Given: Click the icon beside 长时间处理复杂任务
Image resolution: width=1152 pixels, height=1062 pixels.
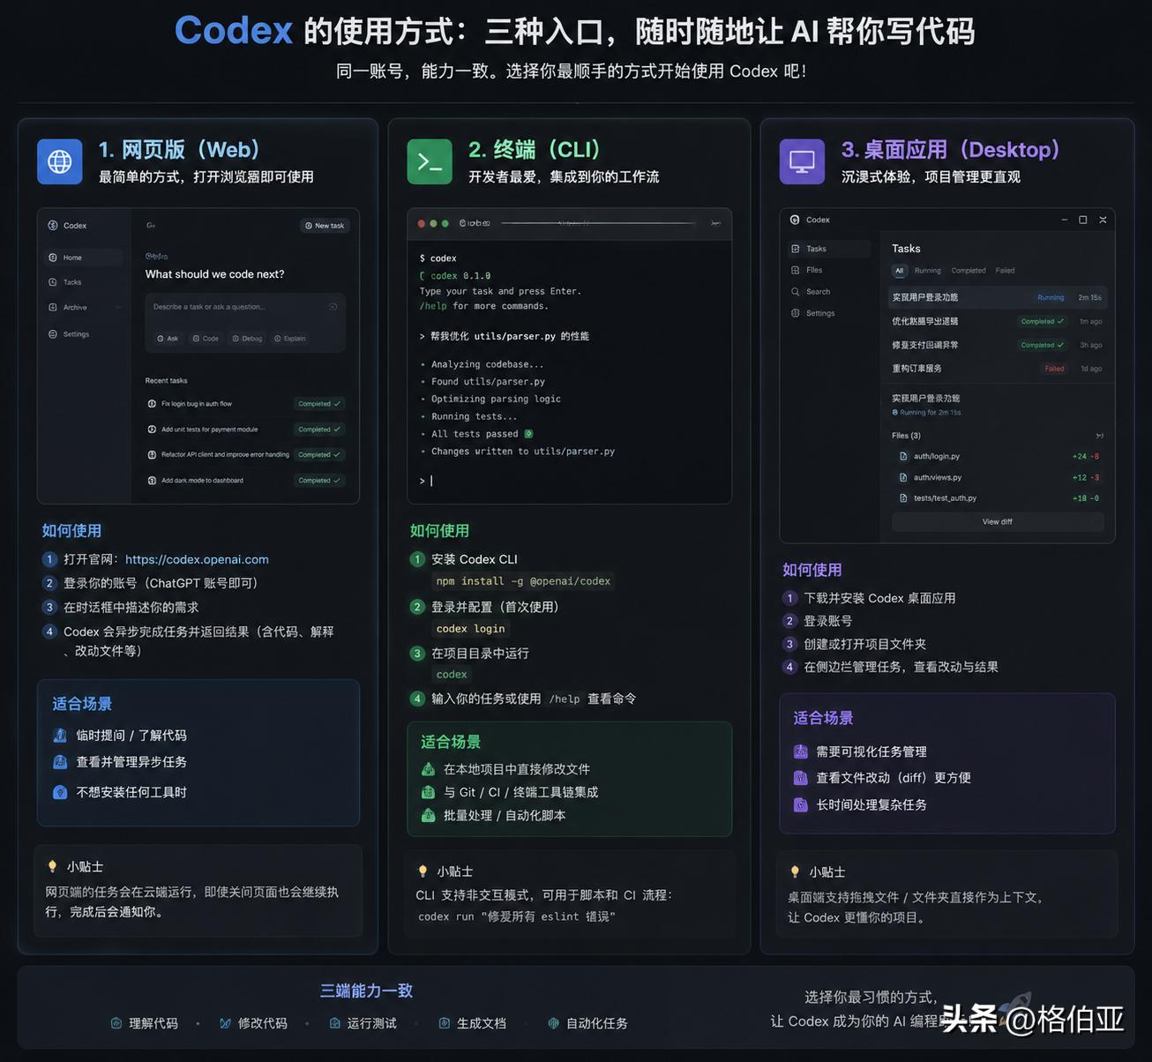Looking at the screenshot, I should point(801,804).
